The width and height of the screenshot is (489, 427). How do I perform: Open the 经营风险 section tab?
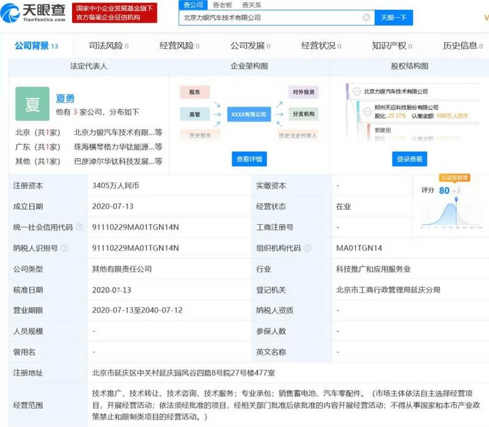point(179,45)
